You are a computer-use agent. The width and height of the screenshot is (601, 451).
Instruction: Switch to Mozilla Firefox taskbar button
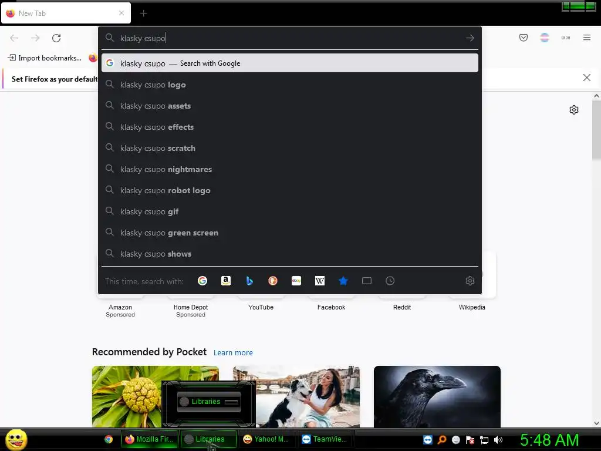(150, 439)
